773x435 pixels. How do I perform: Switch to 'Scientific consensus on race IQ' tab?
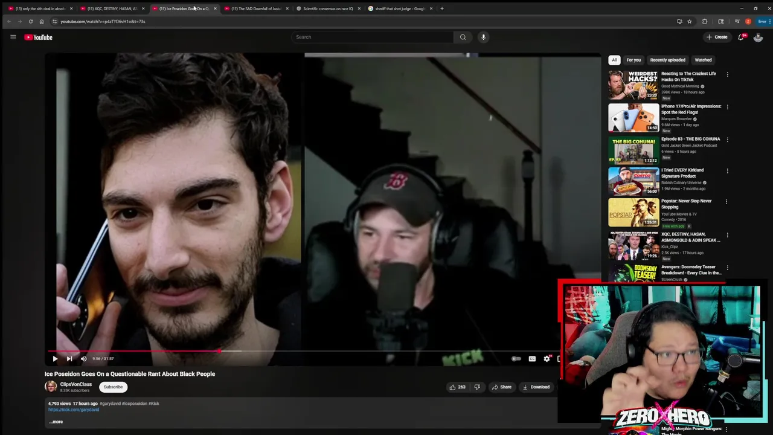tap(327, 8)
